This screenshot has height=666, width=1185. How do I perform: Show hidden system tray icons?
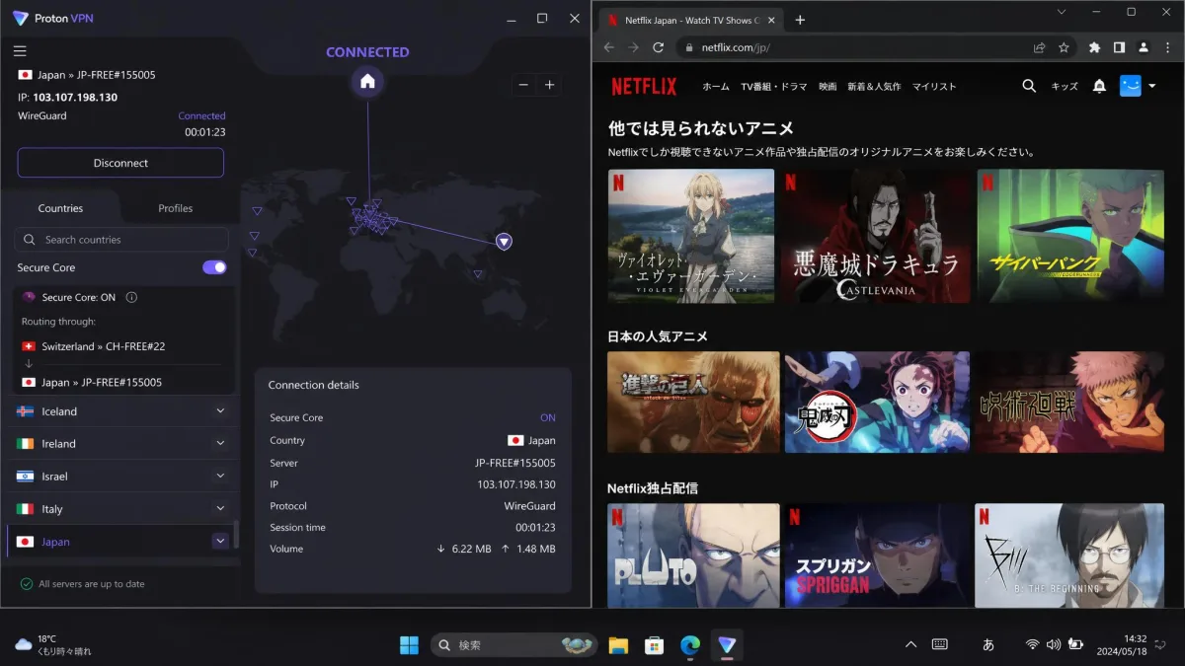coord(910,644)
